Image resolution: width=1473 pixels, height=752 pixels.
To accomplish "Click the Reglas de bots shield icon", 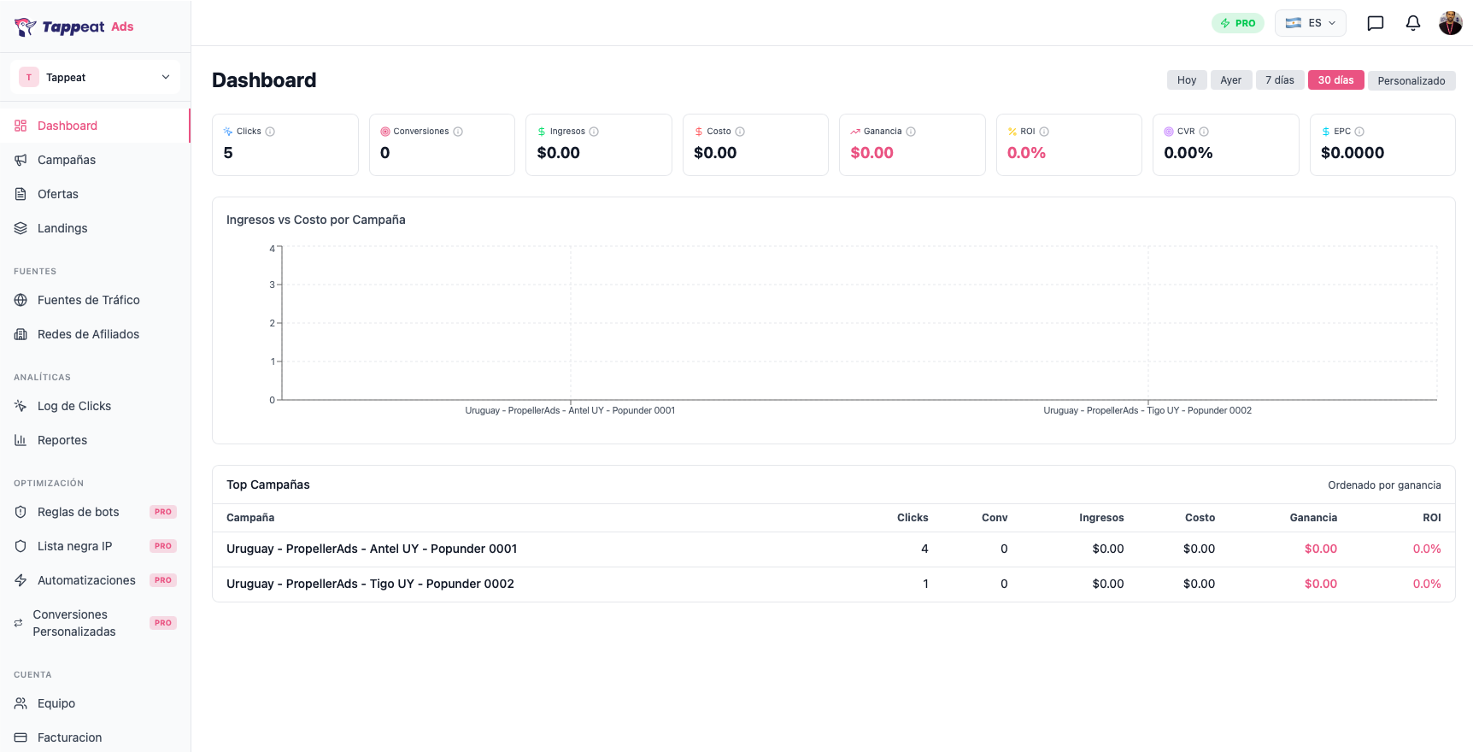I will (21, 512).
